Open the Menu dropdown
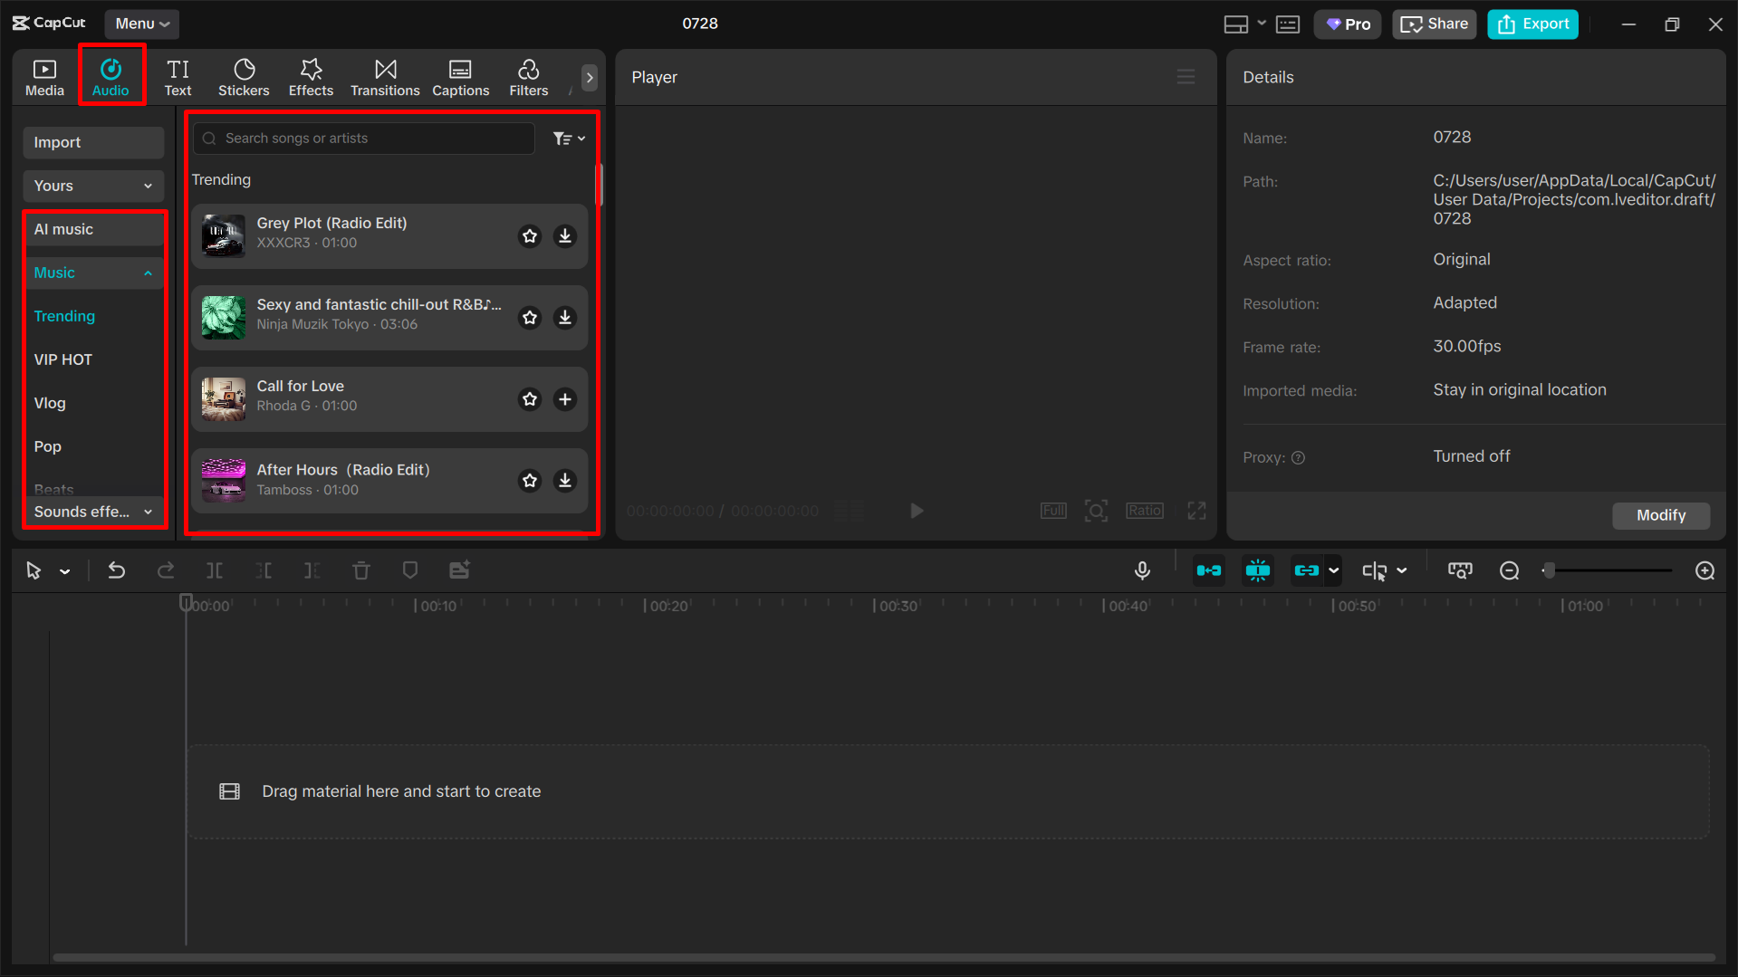Viewport: 1738px width, 977px height. (142, 24)
